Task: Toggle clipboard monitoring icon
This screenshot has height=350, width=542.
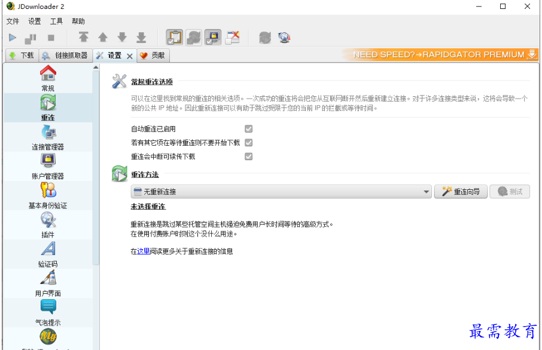Action: pyautogui.click(x=175, y=37)
